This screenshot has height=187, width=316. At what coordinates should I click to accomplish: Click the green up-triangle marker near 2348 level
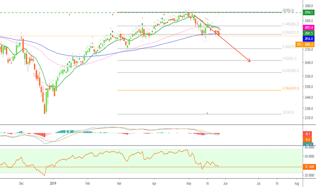pos(207,113)
